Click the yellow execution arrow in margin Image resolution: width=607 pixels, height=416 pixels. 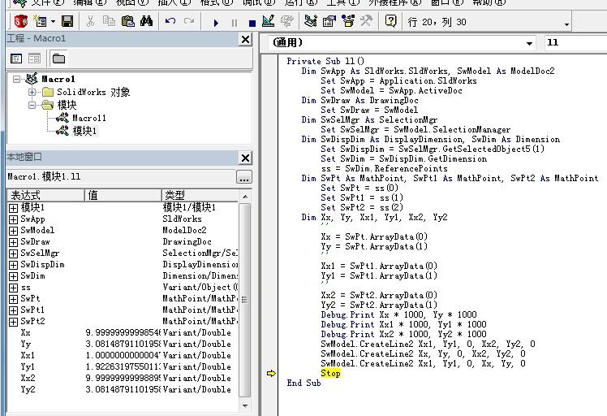[x=271, y=374]
